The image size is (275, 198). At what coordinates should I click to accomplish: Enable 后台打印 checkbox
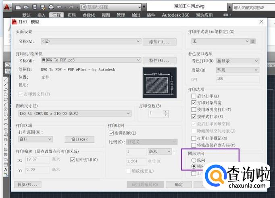pyautogui.click(x=194, y=96)
